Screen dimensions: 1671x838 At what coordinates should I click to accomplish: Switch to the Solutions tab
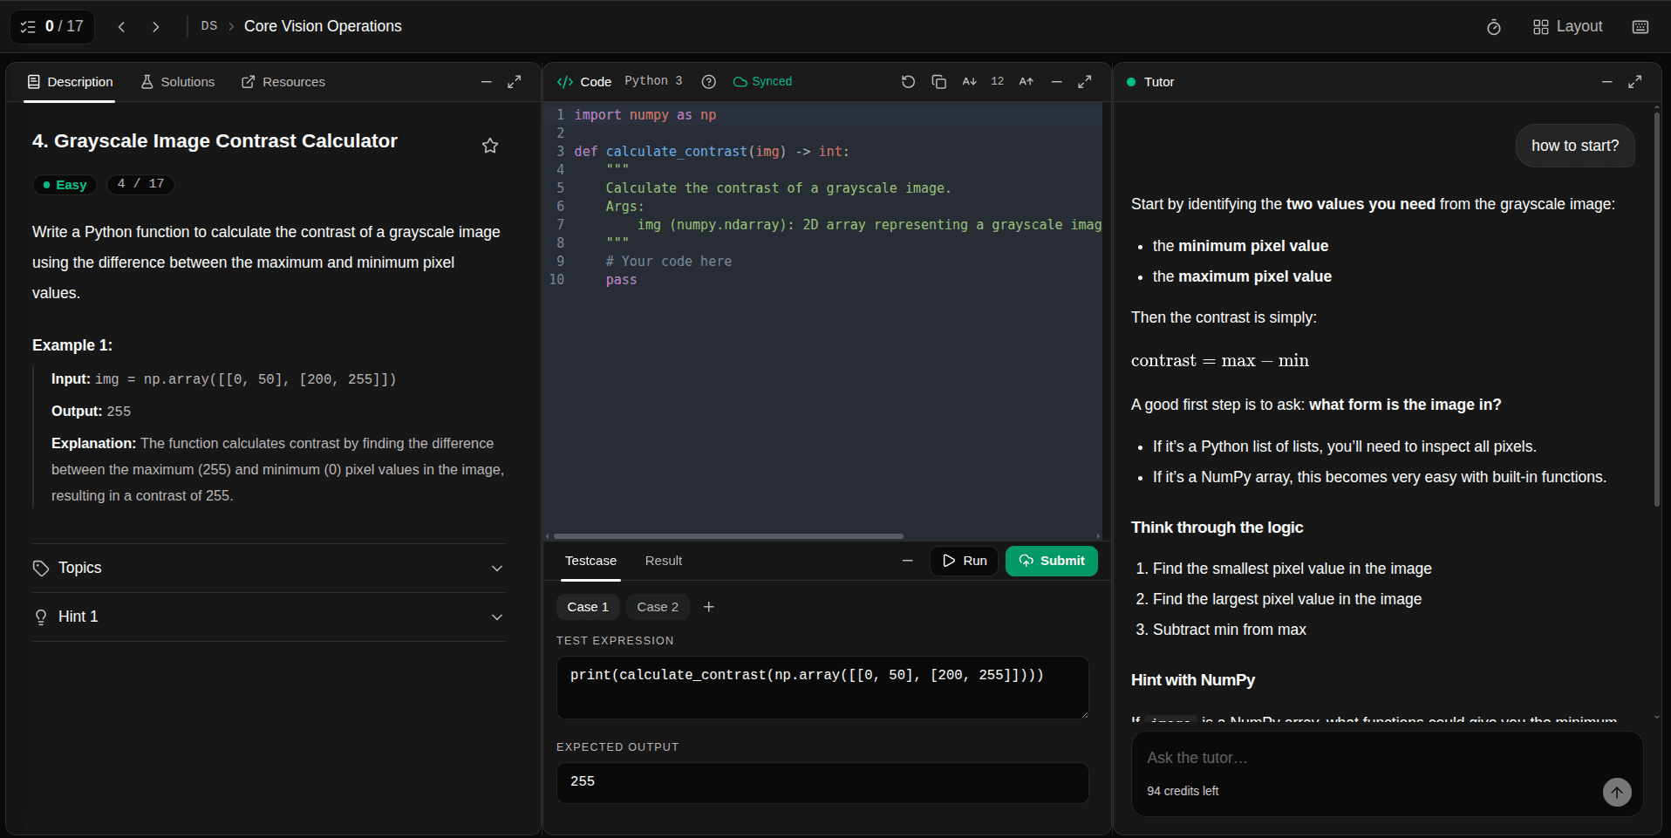coord(178,82)
